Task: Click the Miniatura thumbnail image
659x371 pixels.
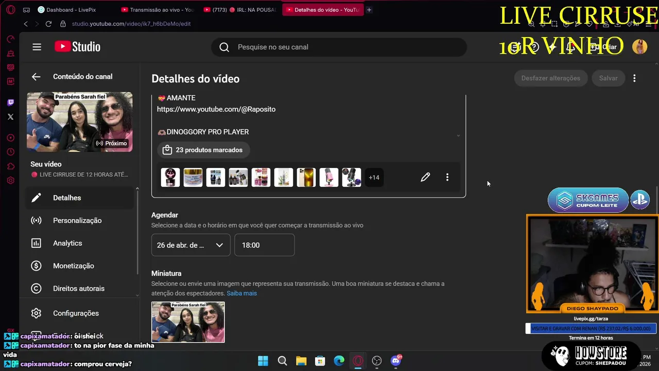Action: tap(188, 322)
